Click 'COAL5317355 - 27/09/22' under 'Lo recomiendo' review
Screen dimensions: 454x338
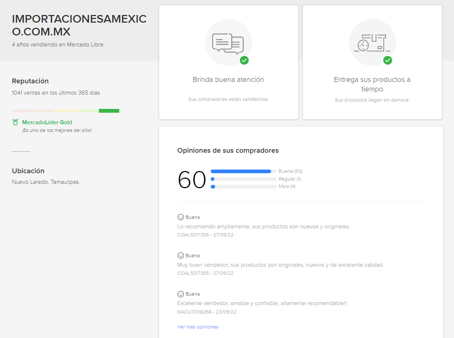(206, 235)
